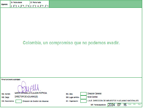143x108 pixels.
Task: Click the purple handwritten signature
Action: 29,87
